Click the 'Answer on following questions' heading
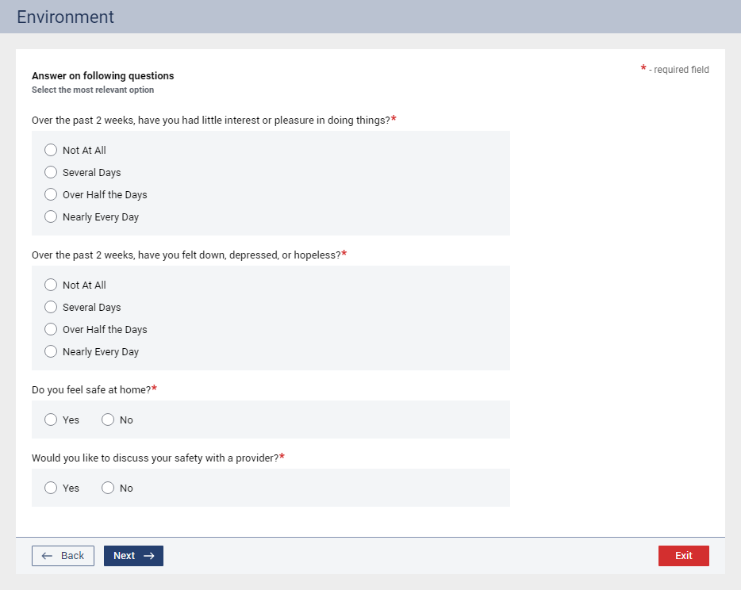This screenshot has height=590, width=741. (102, 76)
